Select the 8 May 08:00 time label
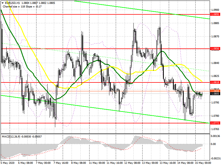Viewport: 221px width, 166px height. pyautogui.click(x=79, y=163)
